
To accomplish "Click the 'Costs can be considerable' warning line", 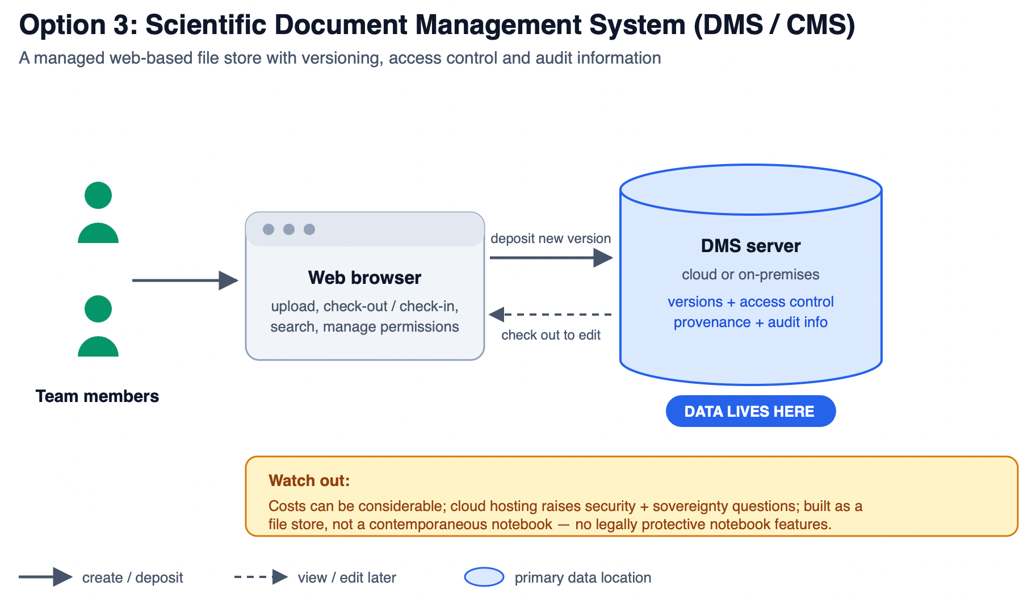I will tap(565, 506).
